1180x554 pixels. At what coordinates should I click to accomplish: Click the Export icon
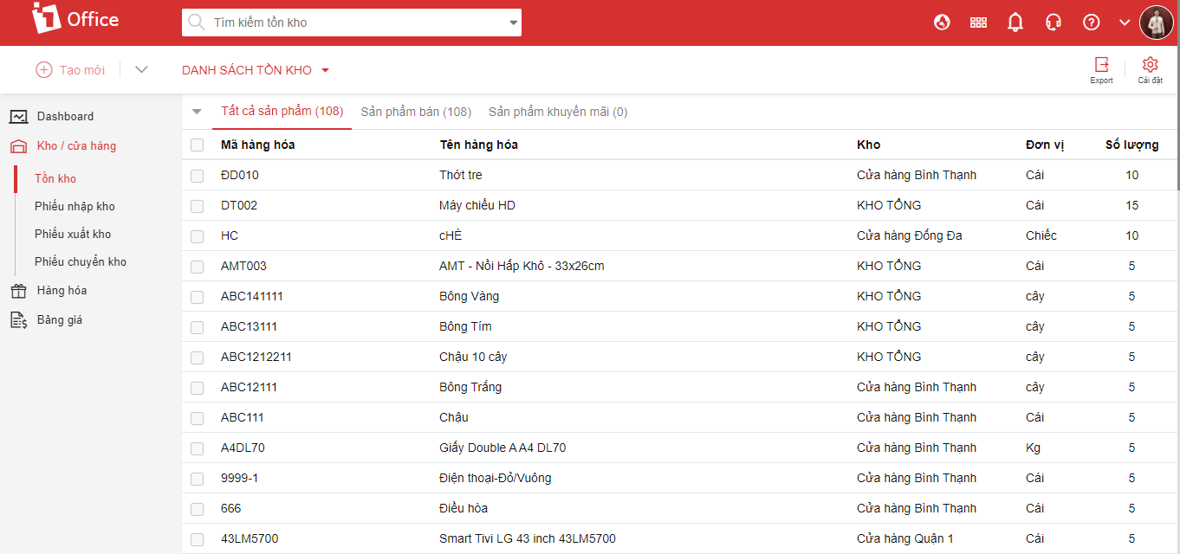tap(1101, 69)
